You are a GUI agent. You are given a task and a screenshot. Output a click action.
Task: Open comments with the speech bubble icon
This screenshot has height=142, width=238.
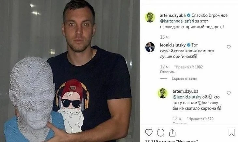point(161,133)
